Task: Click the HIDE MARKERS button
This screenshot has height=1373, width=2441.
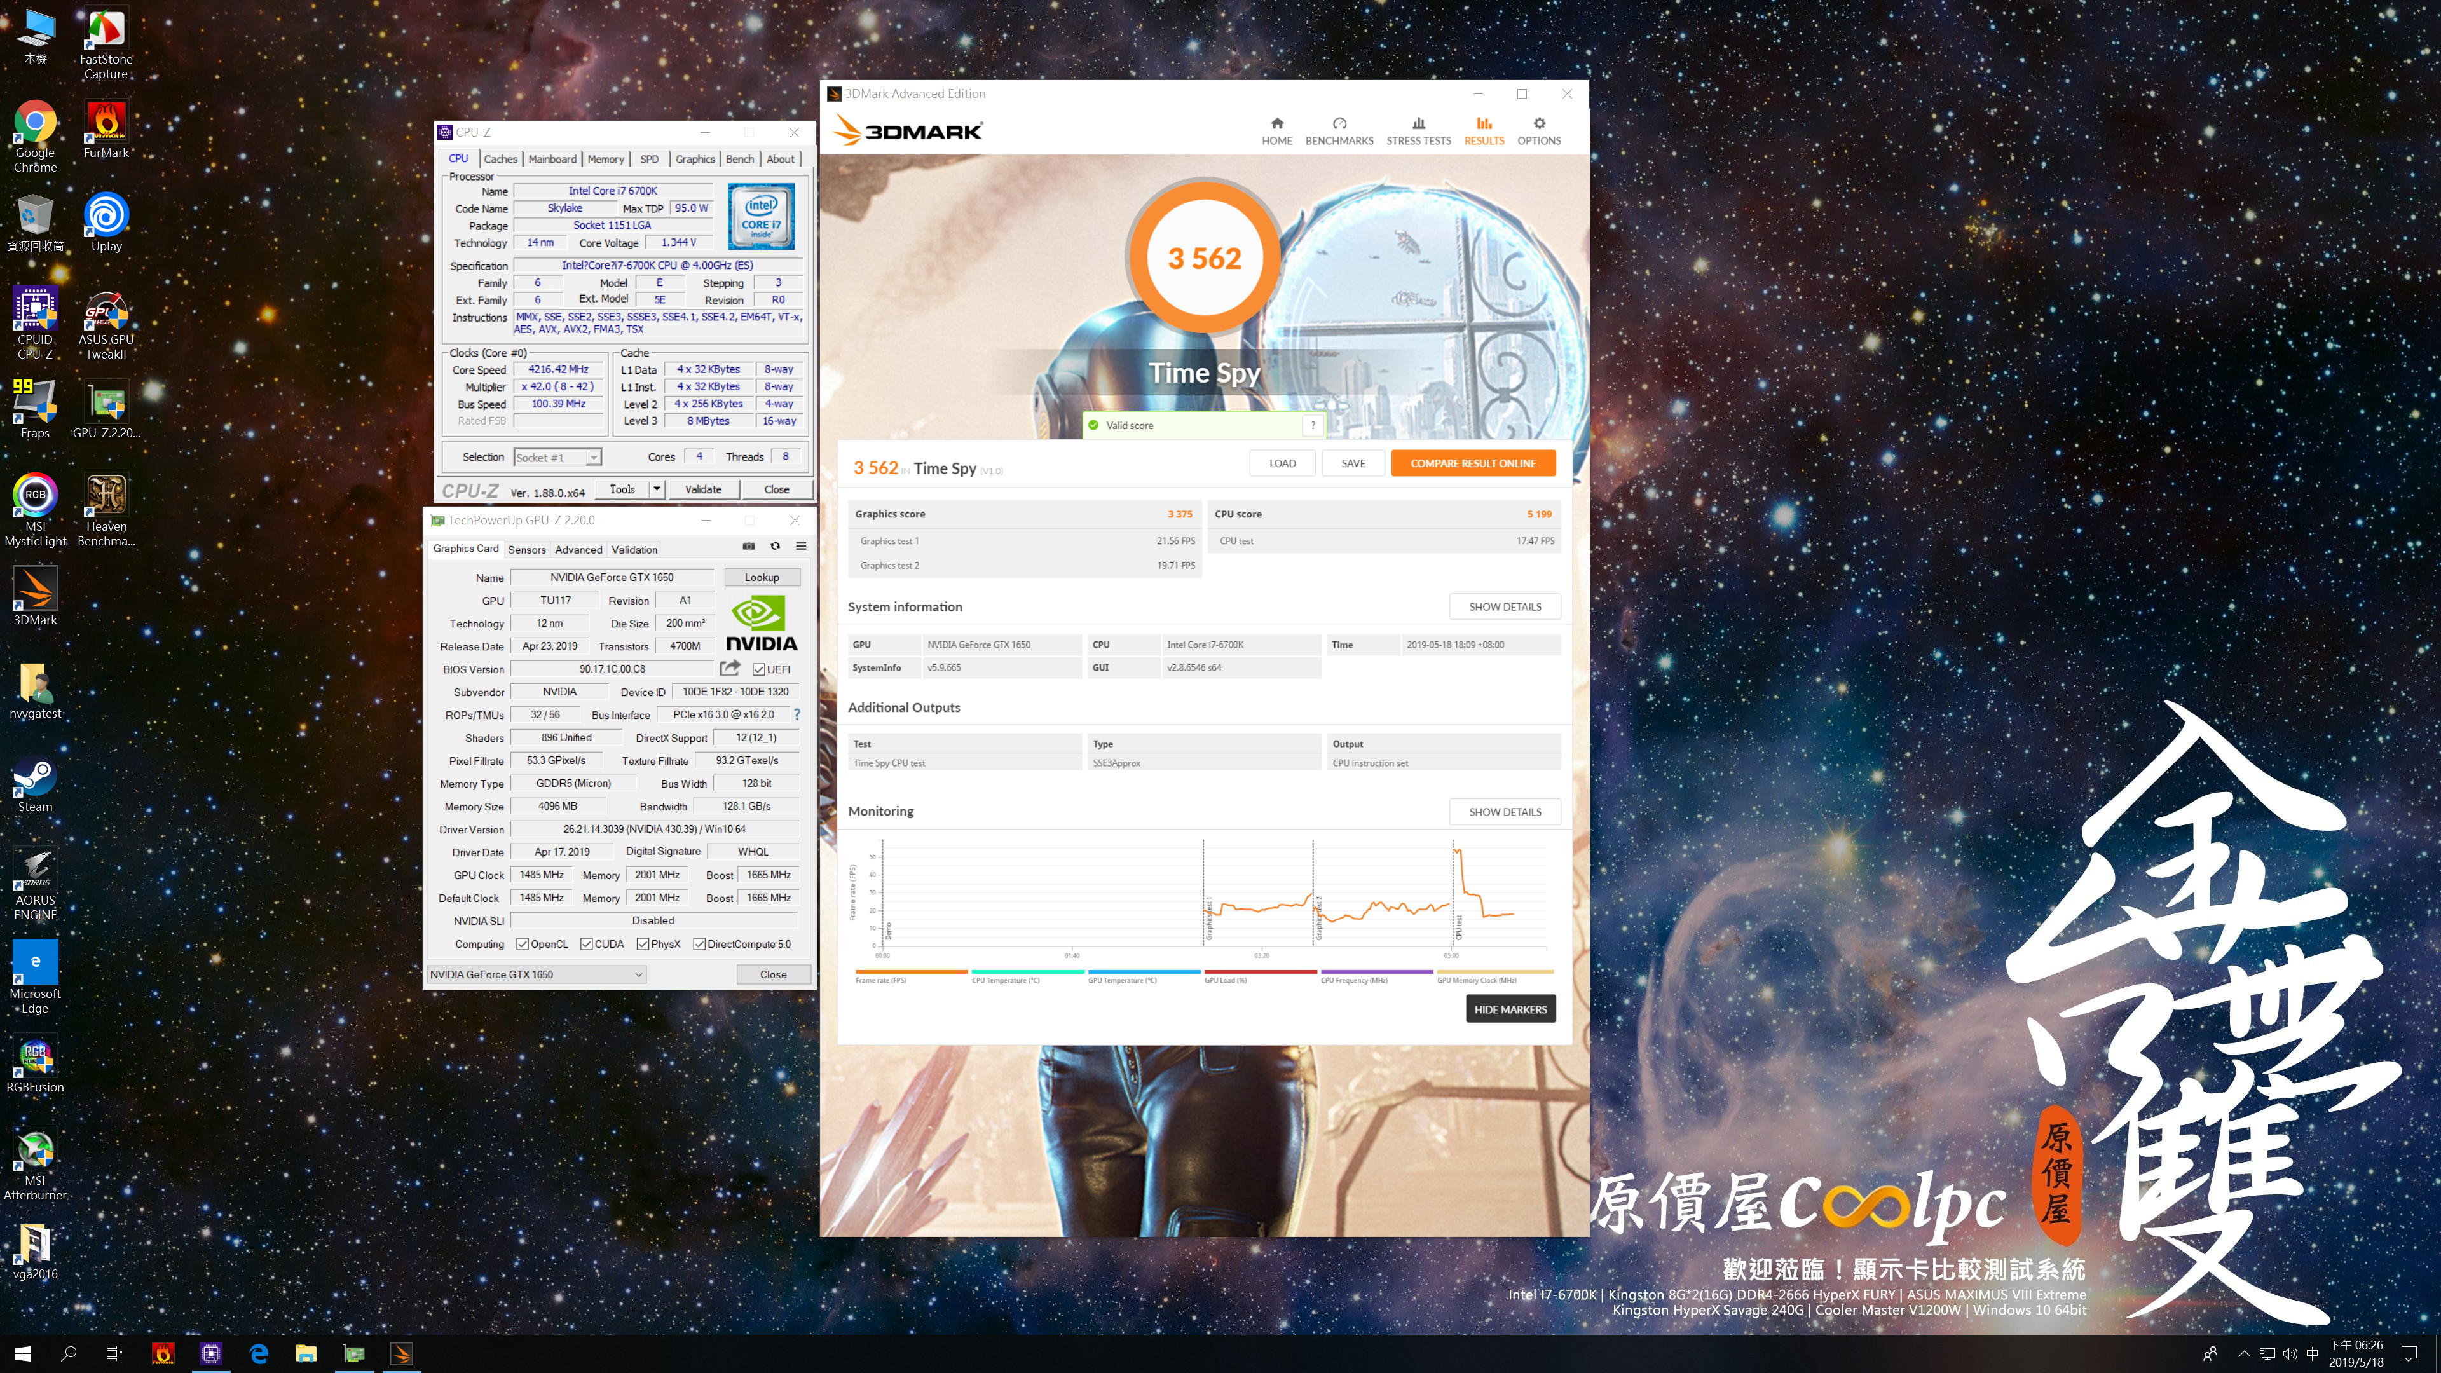Action: (x=1510, y=1009)
